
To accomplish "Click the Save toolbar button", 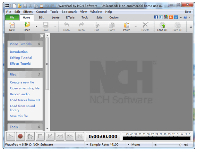I will [x=46, y=27].
